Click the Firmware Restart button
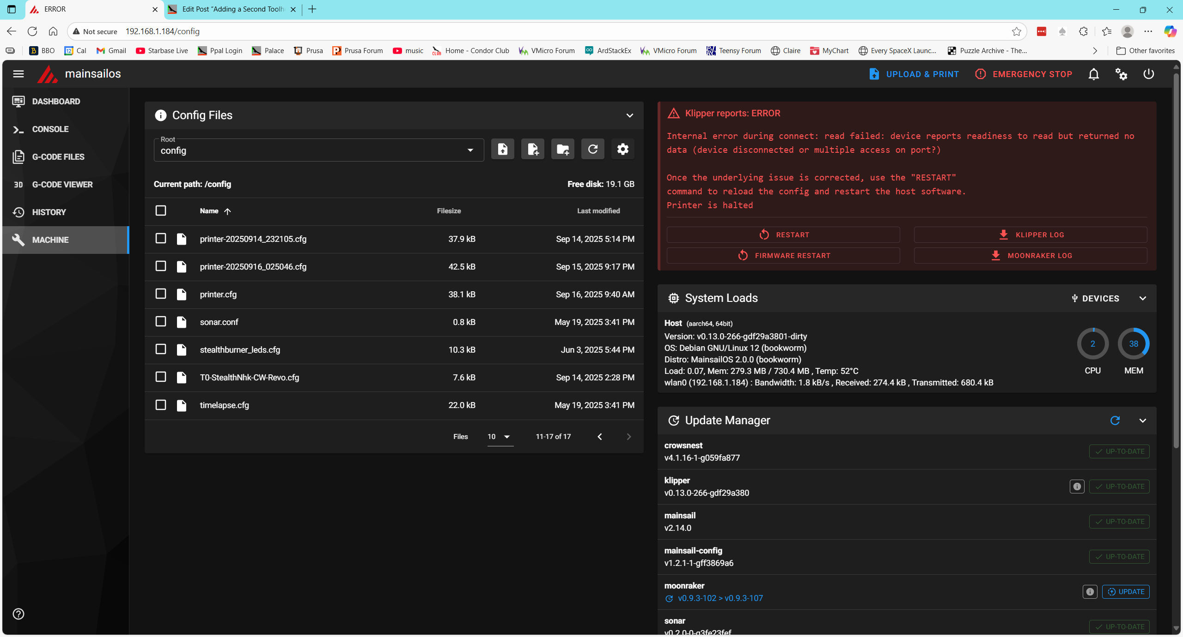This screenshot has width=1183, height=637. point(783,256)
